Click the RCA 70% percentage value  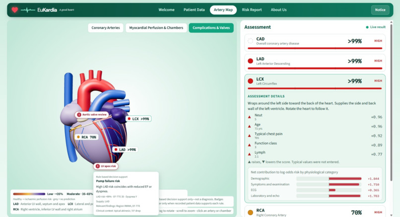point(356,213)
